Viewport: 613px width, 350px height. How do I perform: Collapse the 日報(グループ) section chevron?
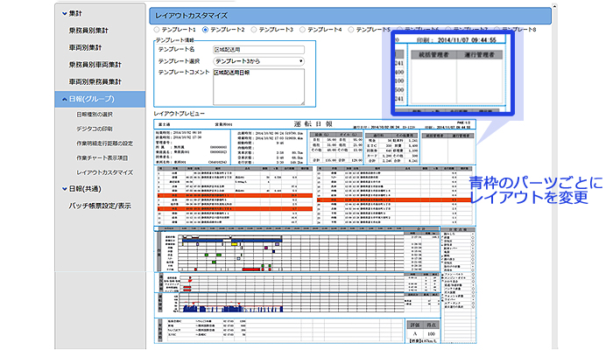click(x=65, y=99)
